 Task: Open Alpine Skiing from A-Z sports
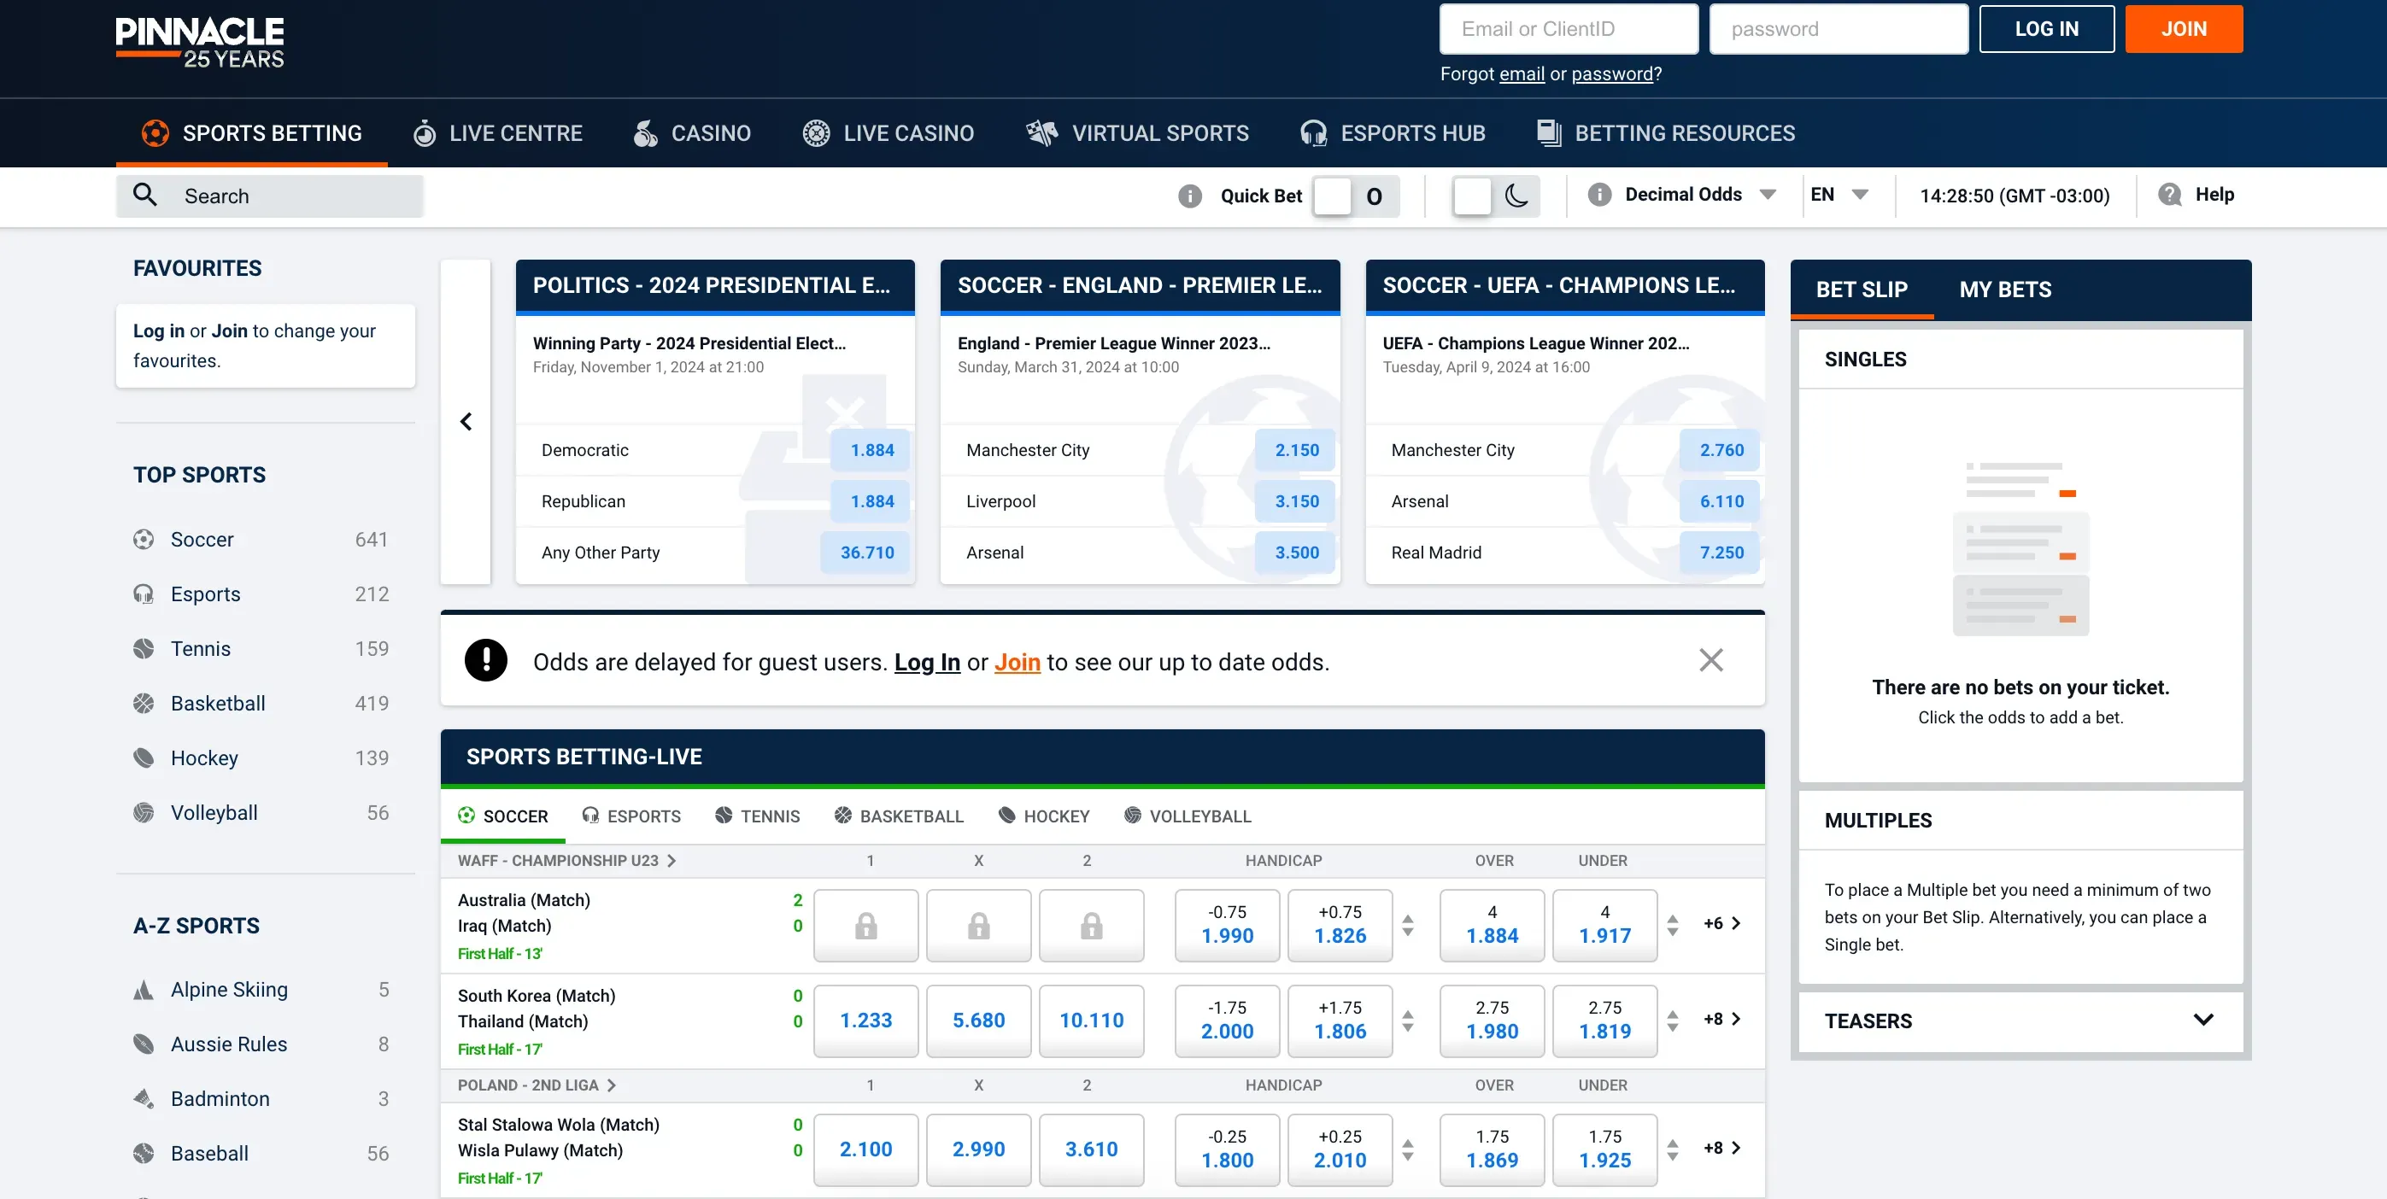[x=229, y=990]
